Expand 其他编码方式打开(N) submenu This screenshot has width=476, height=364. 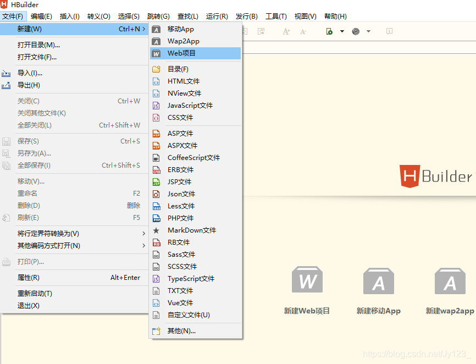pyautogui.click(x=144, y=246)
